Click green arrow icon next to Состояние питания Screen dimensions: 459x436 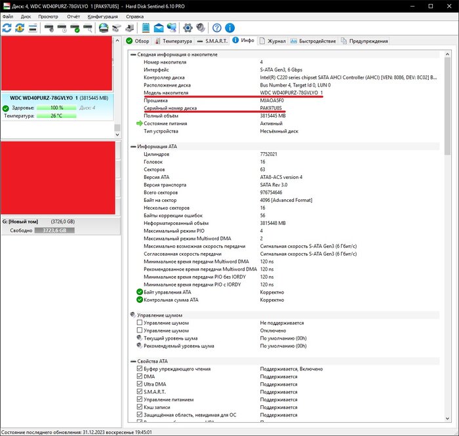point(139,123)
